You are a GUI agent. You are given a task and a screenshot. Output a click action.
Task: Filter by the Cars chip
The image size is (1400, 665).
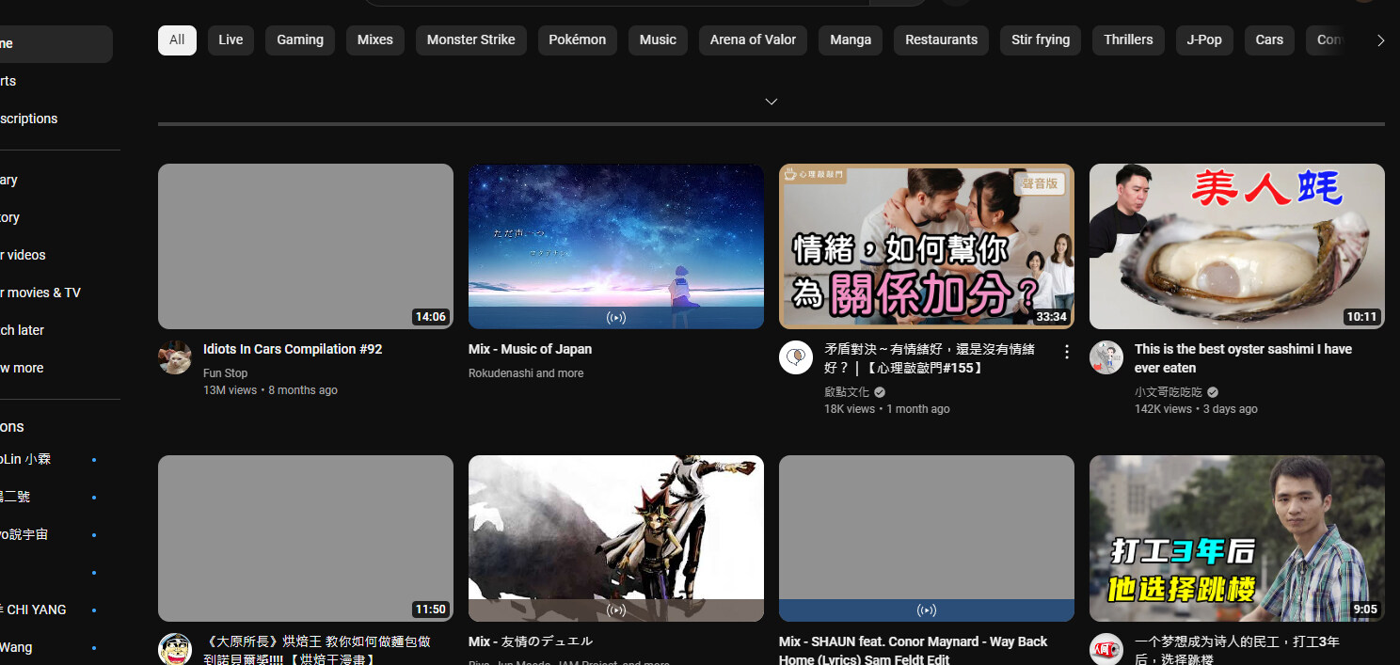(1269, 40)
